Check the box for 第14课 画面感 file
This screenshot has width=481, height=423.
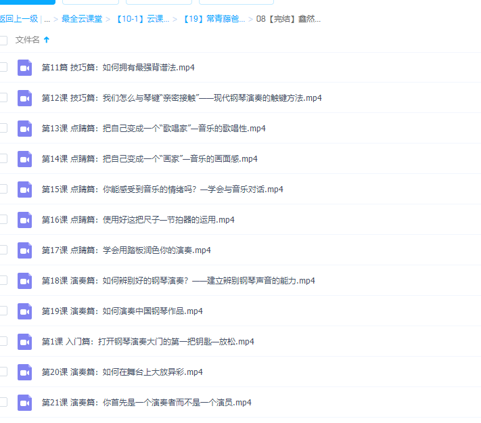click(x=3, y=158)
